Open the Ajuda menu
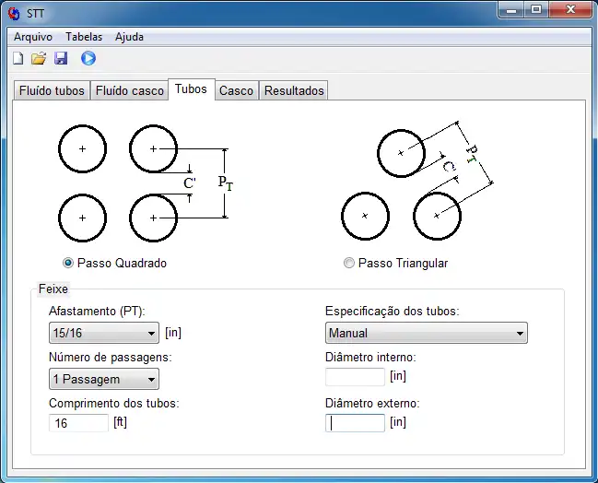This screenshot has height=483, width=598. pos(129,37)
